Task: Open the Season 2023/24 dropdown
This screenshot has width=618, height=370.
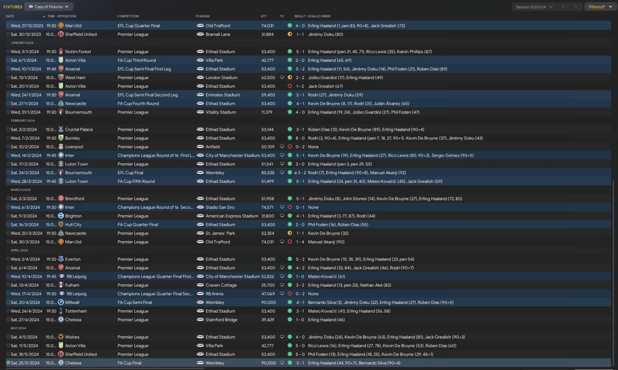Action: 534,7
